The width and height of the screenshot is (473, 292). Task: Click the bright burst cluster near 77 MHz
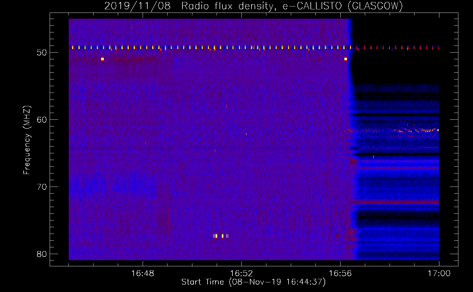coord(221,236)
